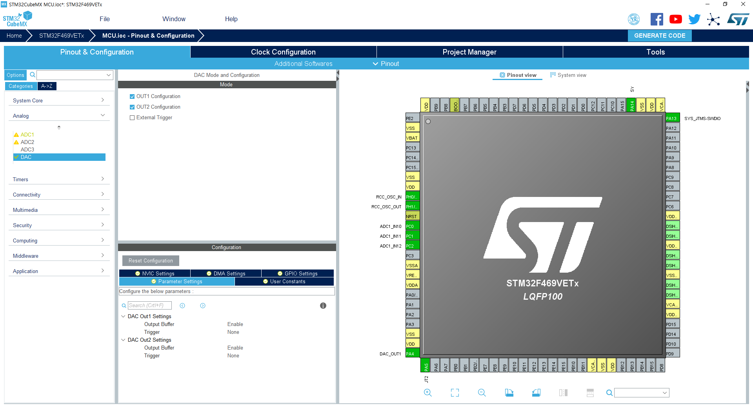Select ADC1 in Analog list
The image size is (753, 408).
(x=27, y=135)
